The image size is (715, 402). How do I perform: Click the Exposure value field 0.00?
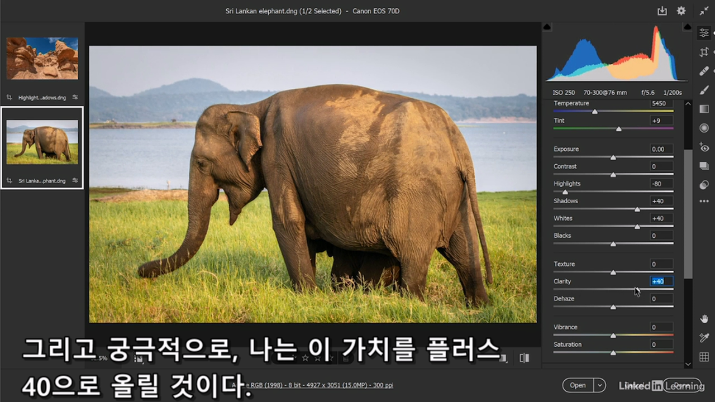(x=661, y=149)
